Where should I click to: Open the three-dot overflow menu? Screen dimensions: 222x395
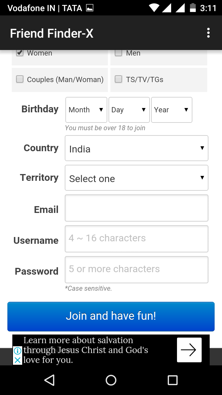click(208, 33)
